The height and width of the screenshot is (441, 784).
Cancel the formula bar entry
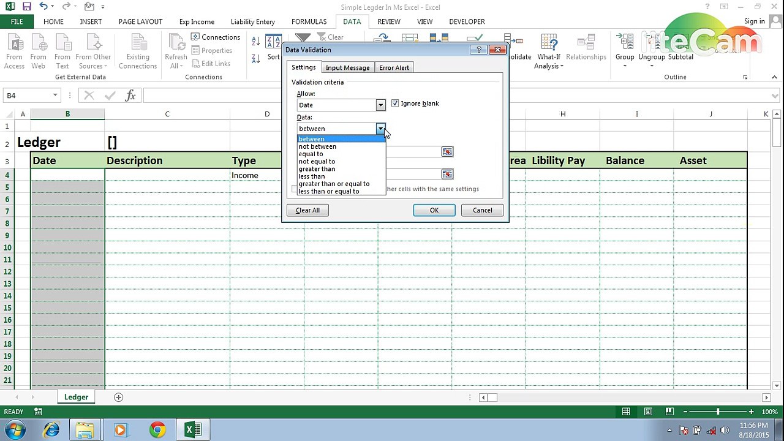(x=89, y=96)
